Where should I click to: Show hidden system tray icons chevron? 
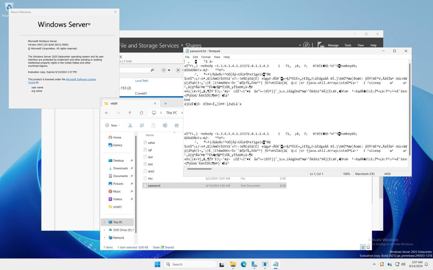[374, 264]
